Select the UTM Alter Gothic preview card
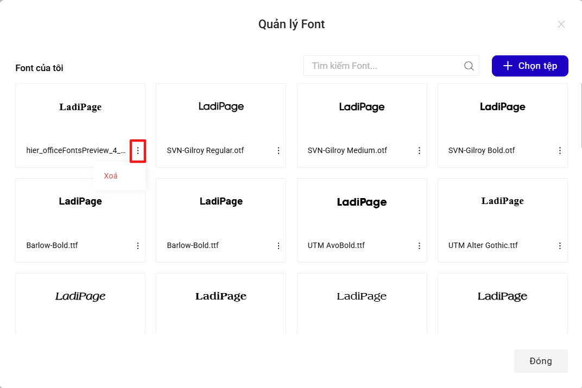This screenshot has width=582, height=388. click(503, 220)
